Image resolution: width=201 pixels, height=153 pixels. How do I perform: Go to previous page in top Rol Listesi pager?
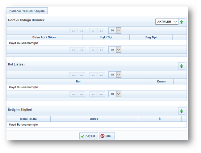click(82, 75)
